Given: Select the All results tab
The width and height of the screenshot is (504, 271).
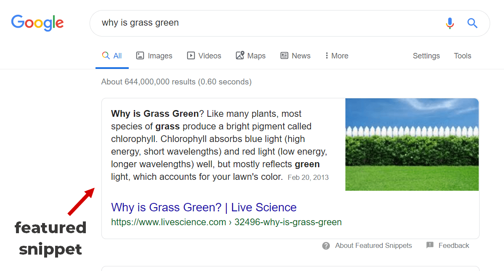Looking at the screenshot, I should click(112, 56).
